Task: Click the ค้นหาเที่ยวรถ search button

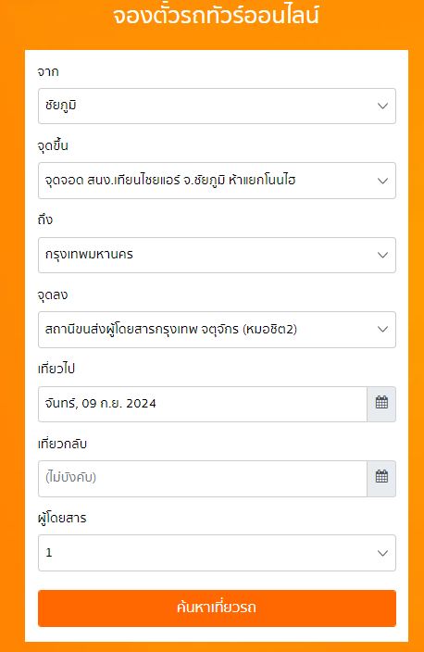Action: click(x=217, y=608)
